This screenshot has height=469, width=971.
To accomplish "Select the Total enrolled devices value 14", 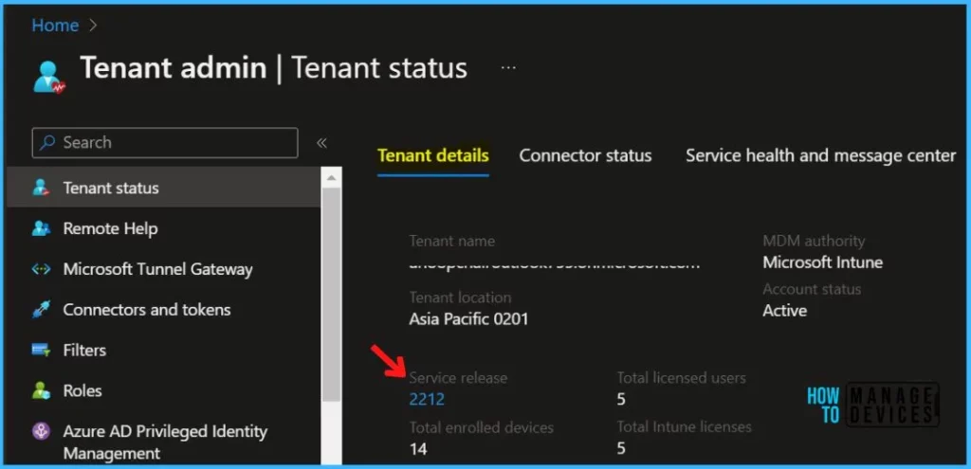I will coord(418,448).
